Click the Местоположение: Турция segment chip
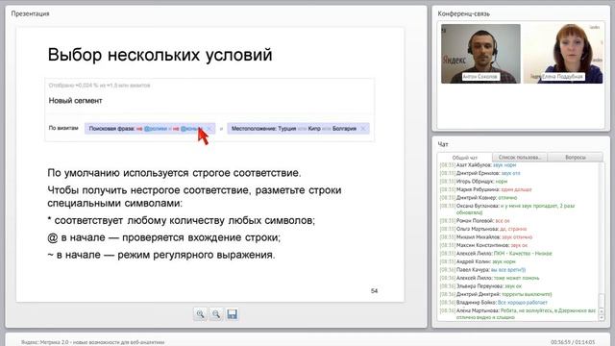This screenshot has height=346, width=615. [x=298, y=128]
